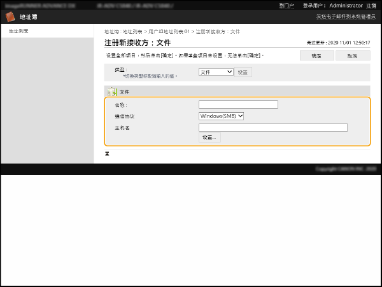Log out using the 注销 link

point(371,5)
